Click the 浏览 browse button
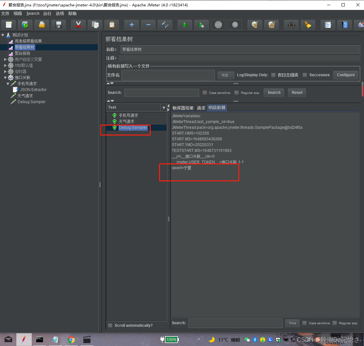Image resolution: width=364 pixels, height=346 pixels. 226,75
